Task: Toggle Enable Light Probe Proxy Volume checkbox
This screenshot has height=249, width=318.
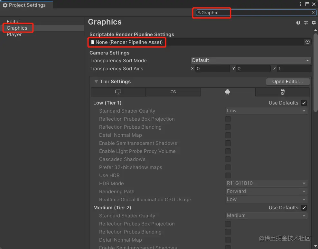Action: 228,151
